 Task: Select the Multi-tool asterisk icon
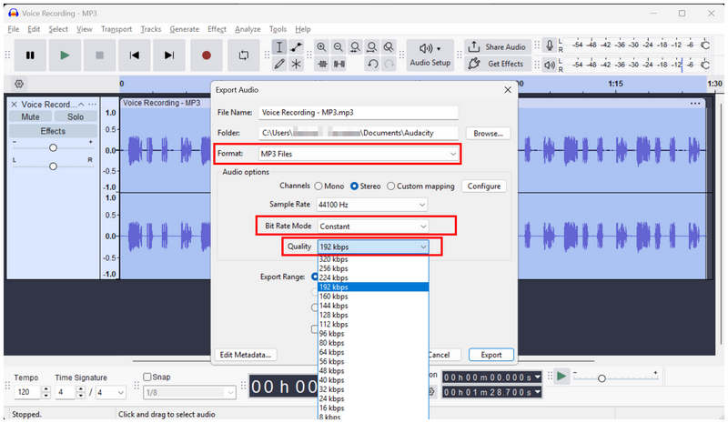click(x=297, y=64)
